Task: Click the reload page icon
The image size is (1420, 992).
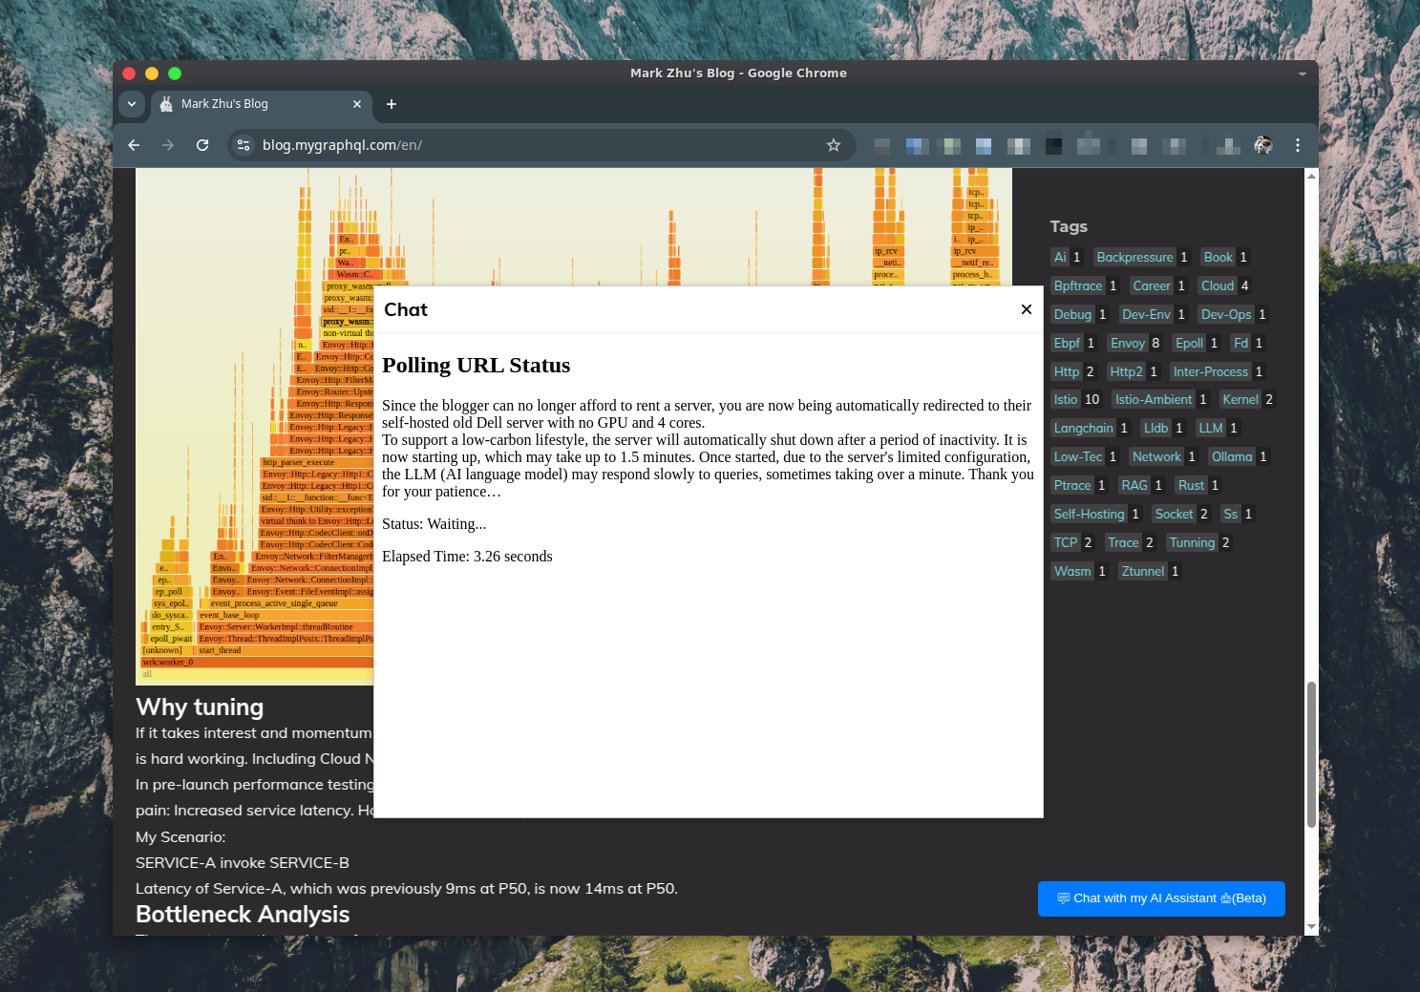Action: tap(202, 145)
